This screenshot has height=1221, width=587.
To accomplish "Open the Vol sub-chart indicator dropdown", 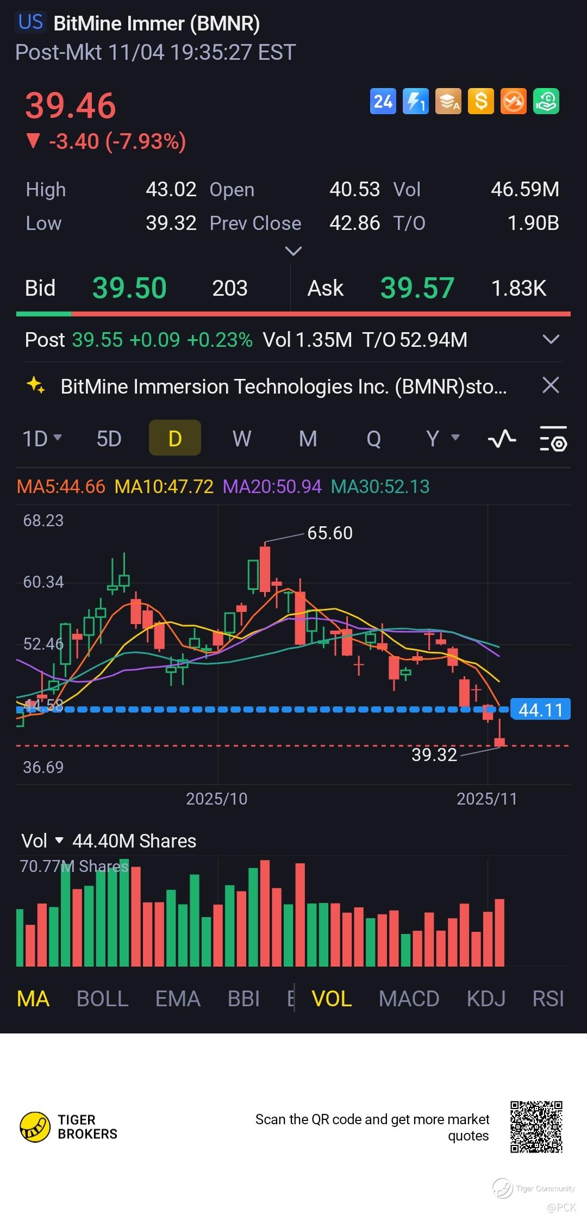I will 42,841.
